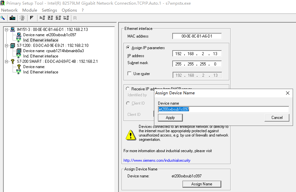
Task: Open the Settings menu
Action: click(x=49, y=10)
